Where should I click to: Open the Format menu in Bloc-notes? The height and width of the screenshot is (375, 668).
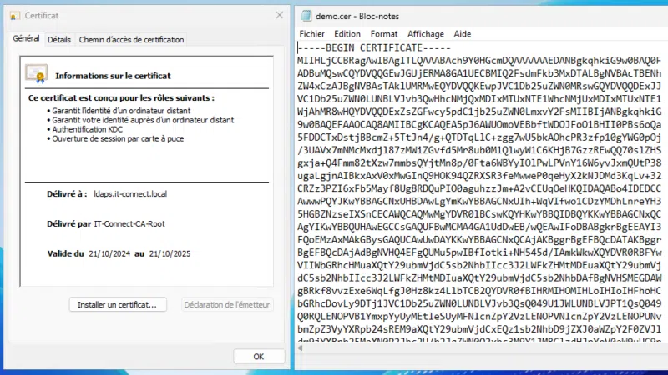(384, 34)
